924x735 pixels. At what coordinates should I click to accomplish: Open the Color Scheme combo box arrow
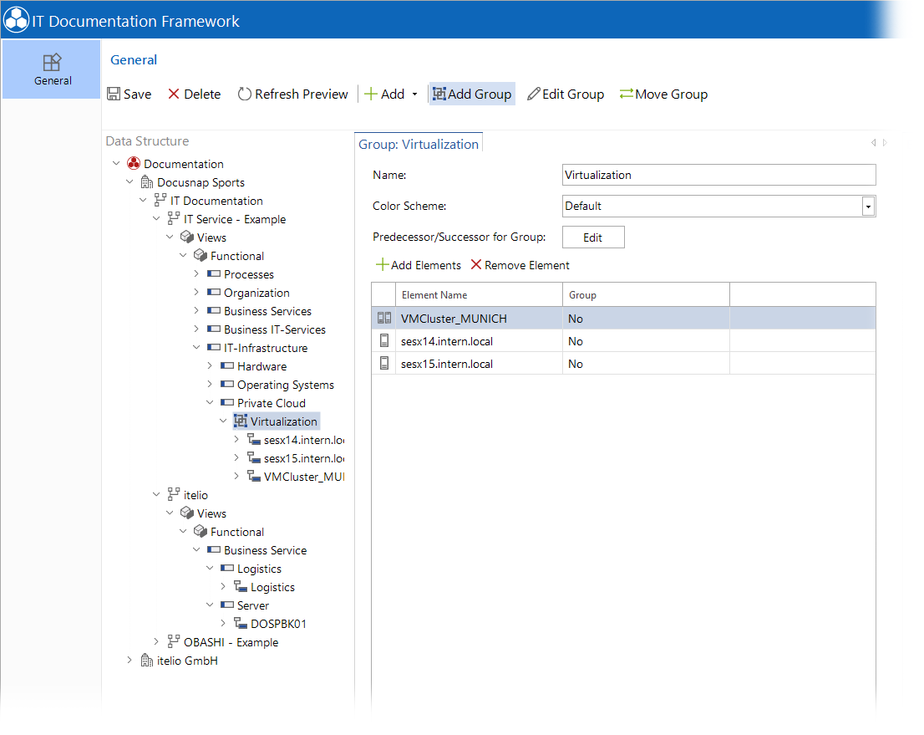868,207
